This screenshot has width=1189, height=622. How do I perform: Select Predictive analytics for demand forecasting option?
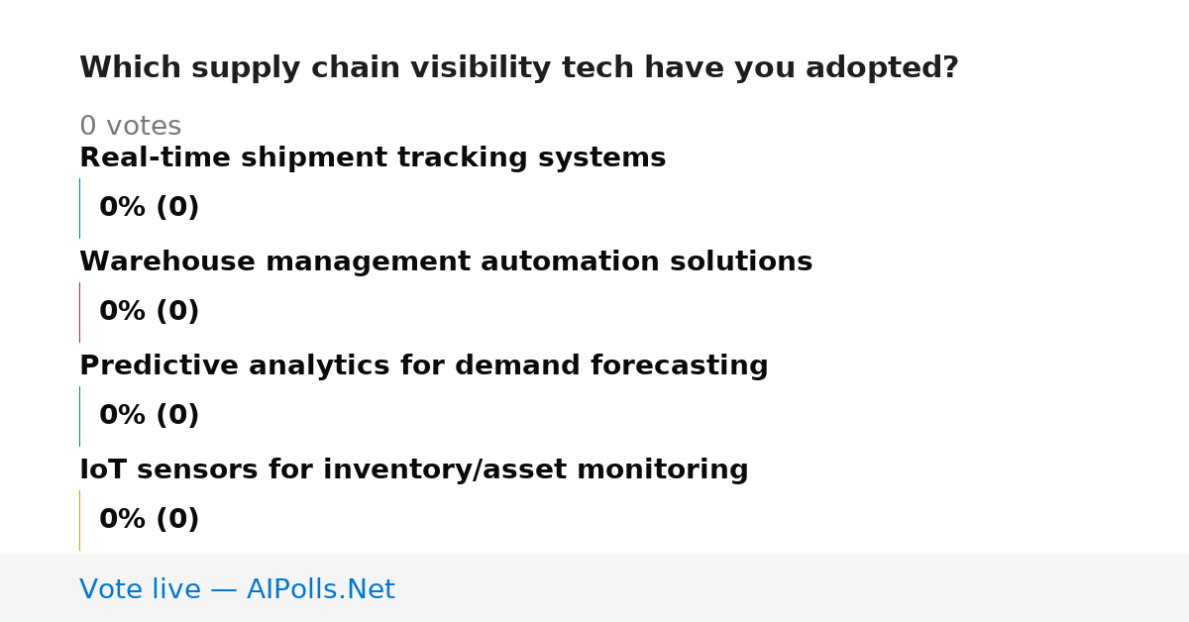[x=424, y=365]
